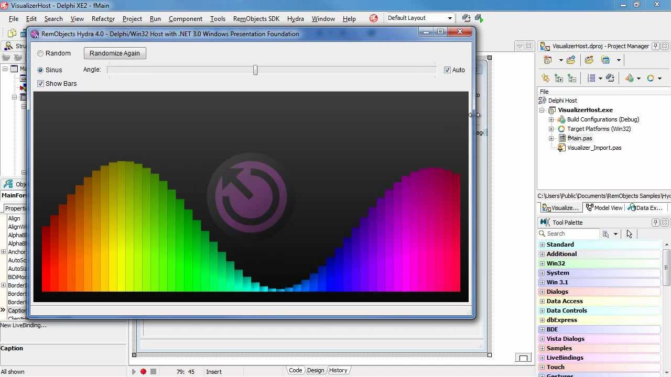Switch to the History tab
671x377 pixels.
[x=338, y=370]
